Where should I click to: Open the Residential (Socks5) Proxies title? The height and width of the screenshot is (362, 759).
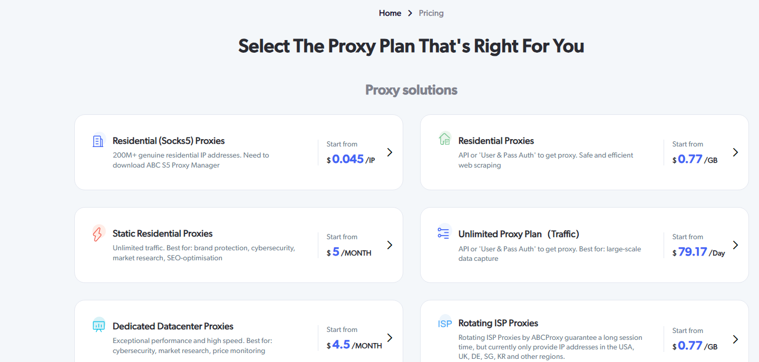click(x=169, y=141)
